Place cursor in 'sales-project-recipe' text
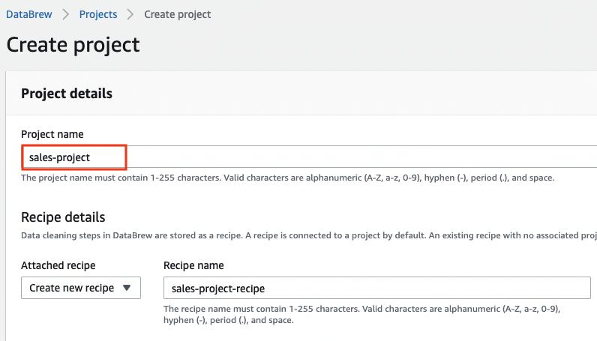Image resolution: width=597 pixels, height=341 pixels. 217,289
